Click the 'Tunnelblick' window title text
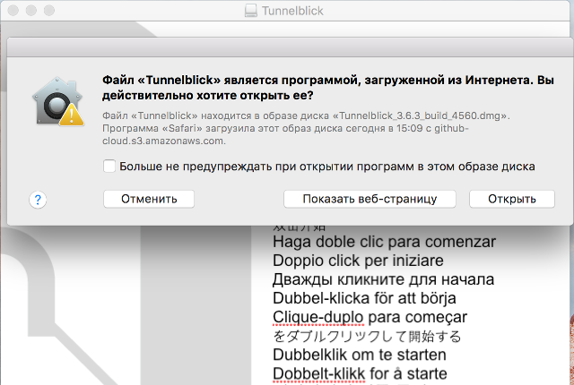574x385 pixels. click(x=292, y=11)
